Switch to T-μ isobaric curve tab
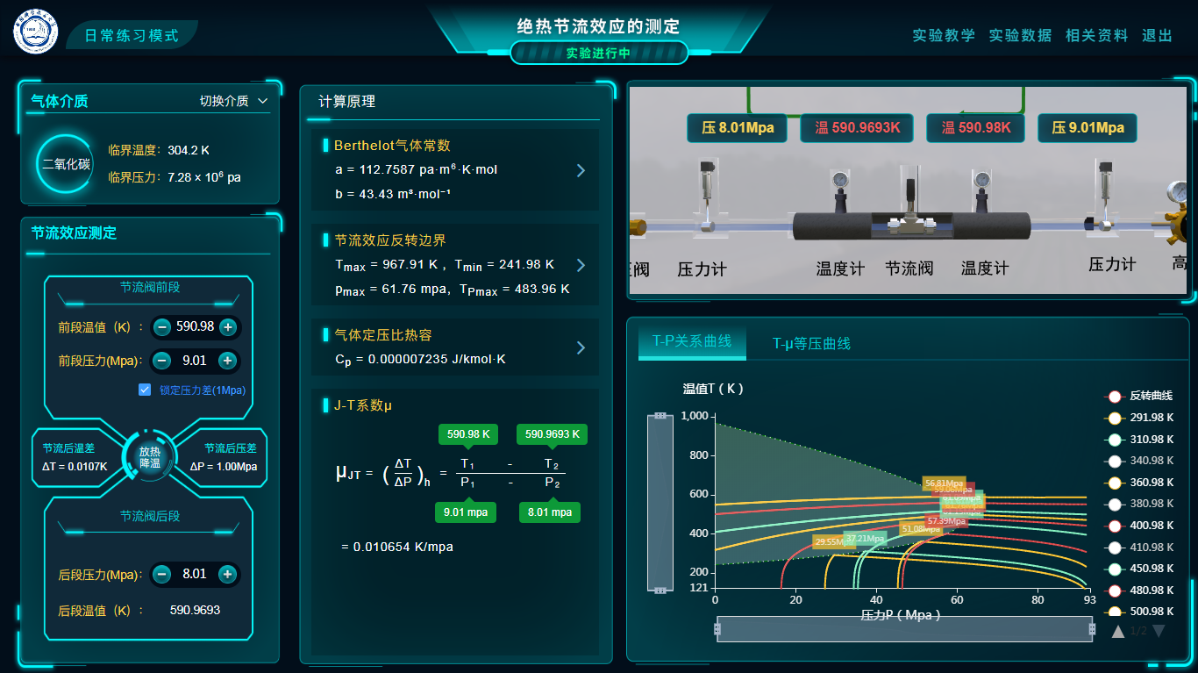1198x673 pixels. tap(811, 343)
